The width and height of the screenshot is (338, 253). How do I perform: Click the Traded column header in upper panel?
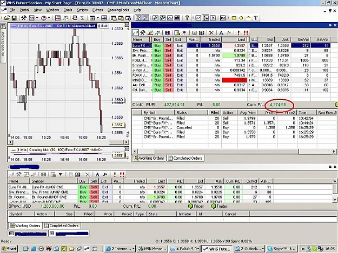pyautogui.click(x=211, y=39)
